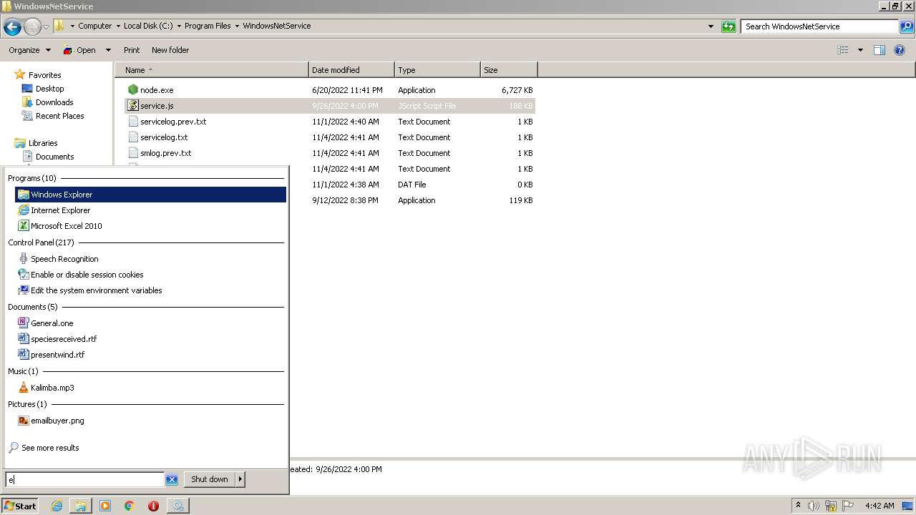The image size is (916, 515).
Task: Open the last taskbar application icon
Action: point(177,506)
